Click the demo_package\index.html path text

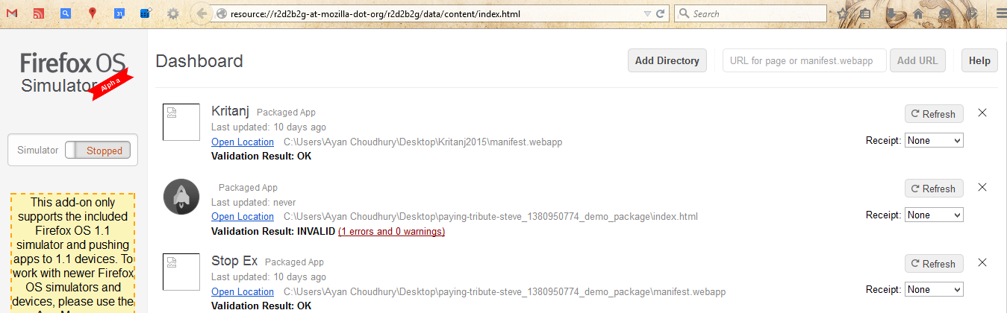click(491, 216)
